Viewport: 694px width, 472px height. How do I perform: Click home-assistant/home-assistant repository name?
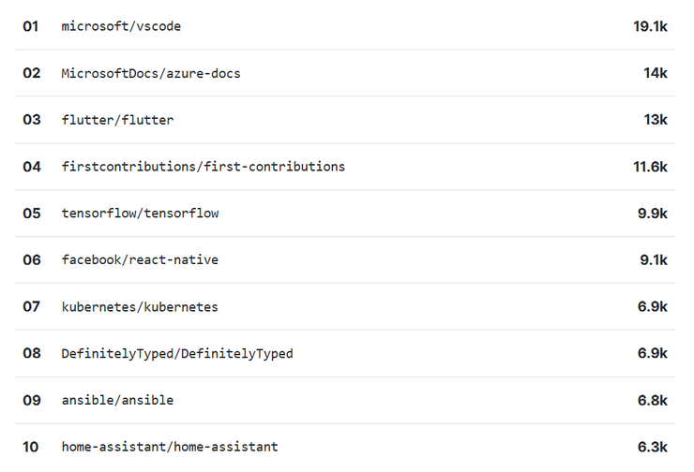170,447
